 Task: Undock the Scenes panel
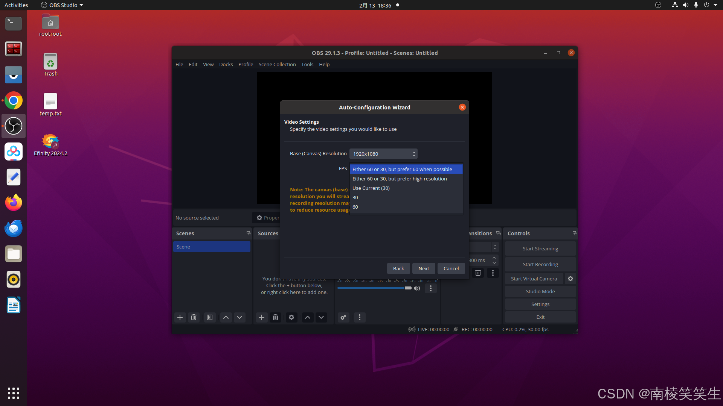coord(249,233)
